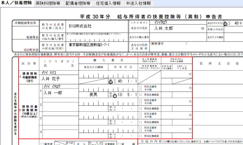
Task: Click the 印 seal mark beside 入井 太郎
Action: coord(203,28)
